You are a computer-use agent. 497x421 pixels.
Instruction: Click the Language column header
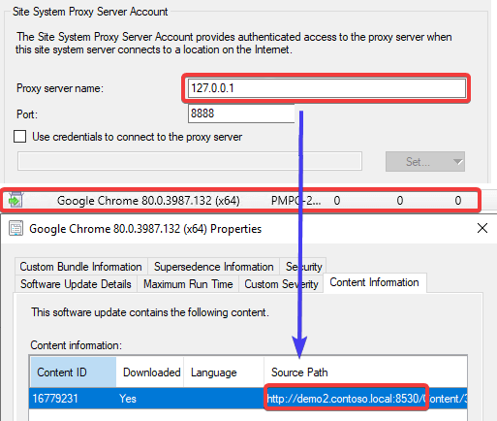click(224, 372)
